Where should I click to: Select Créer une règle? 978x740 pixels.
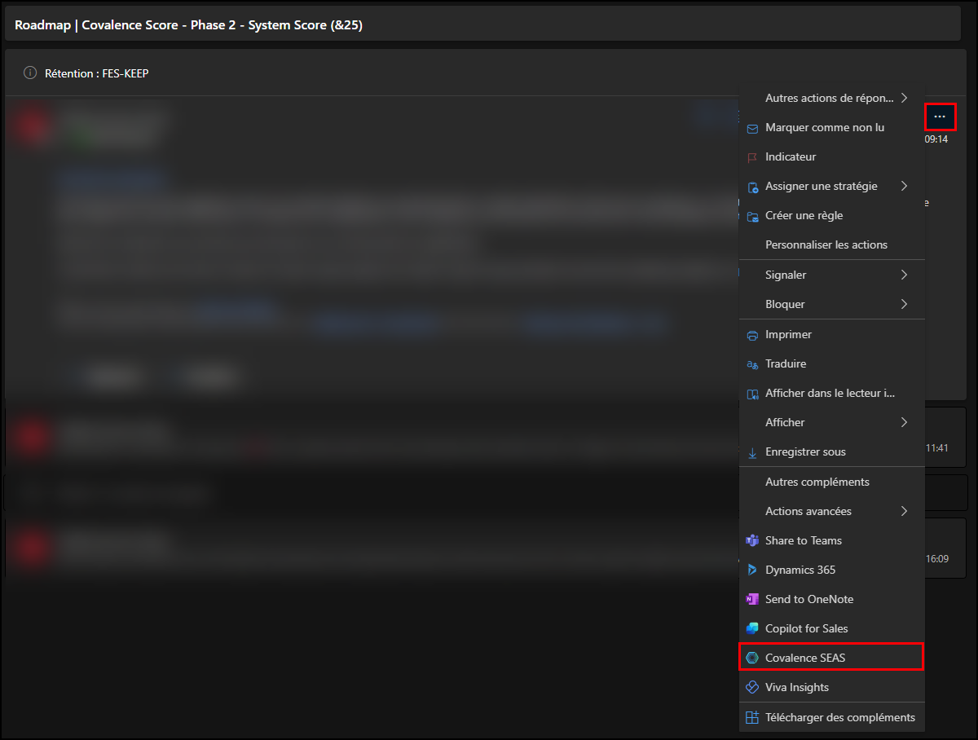tap(832, 216)
